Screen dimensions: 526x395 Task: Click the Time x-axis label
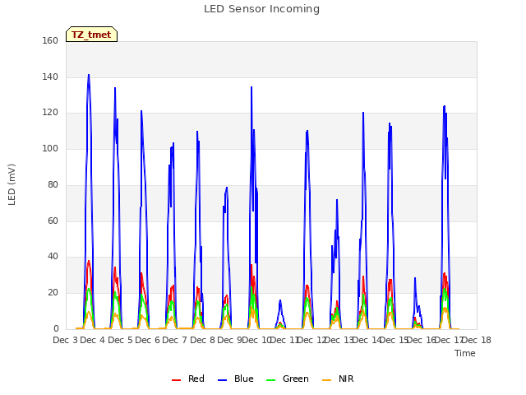point(465,353)
